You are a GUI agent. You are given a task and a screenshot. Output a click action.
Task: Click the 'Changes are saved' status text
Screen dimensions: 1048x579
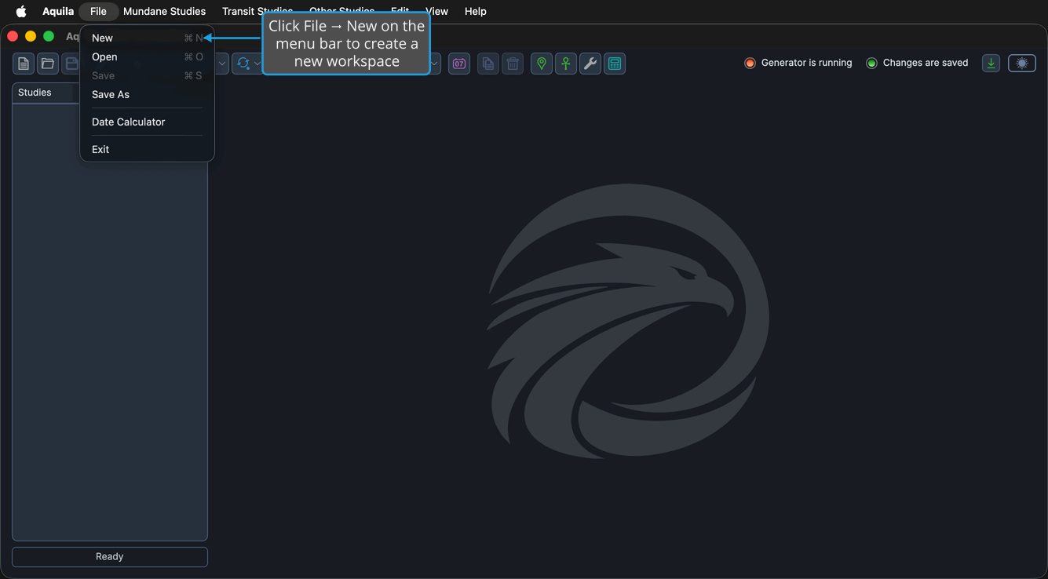[926, 63]
